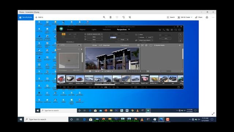Click the Windows Start button in outer taskbar
This screenshot has height=132, width=234.
coord(21,120)
